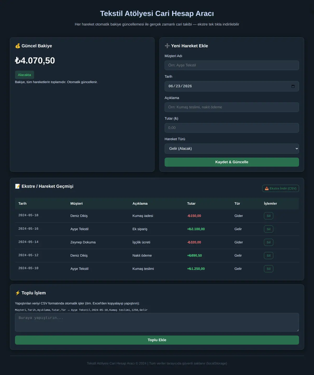
Task: Delete the Kumaş teslimi transaction row
Action: (x=268, y=269)
